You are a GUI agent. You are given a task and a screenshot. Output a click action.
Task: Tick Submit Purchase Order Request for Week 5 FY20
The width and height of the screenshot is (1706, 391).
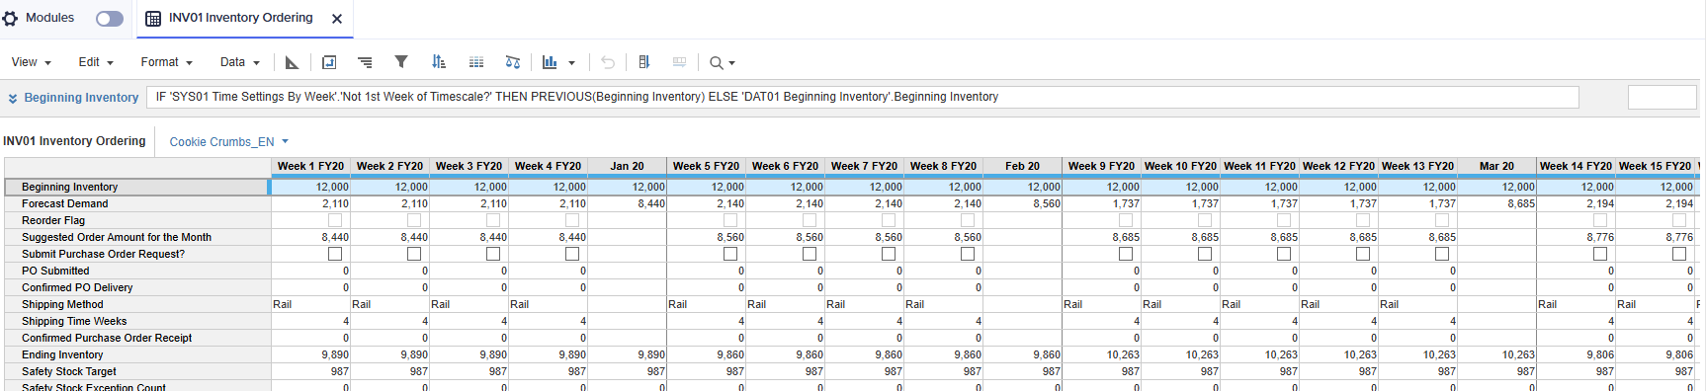point(730,254)
